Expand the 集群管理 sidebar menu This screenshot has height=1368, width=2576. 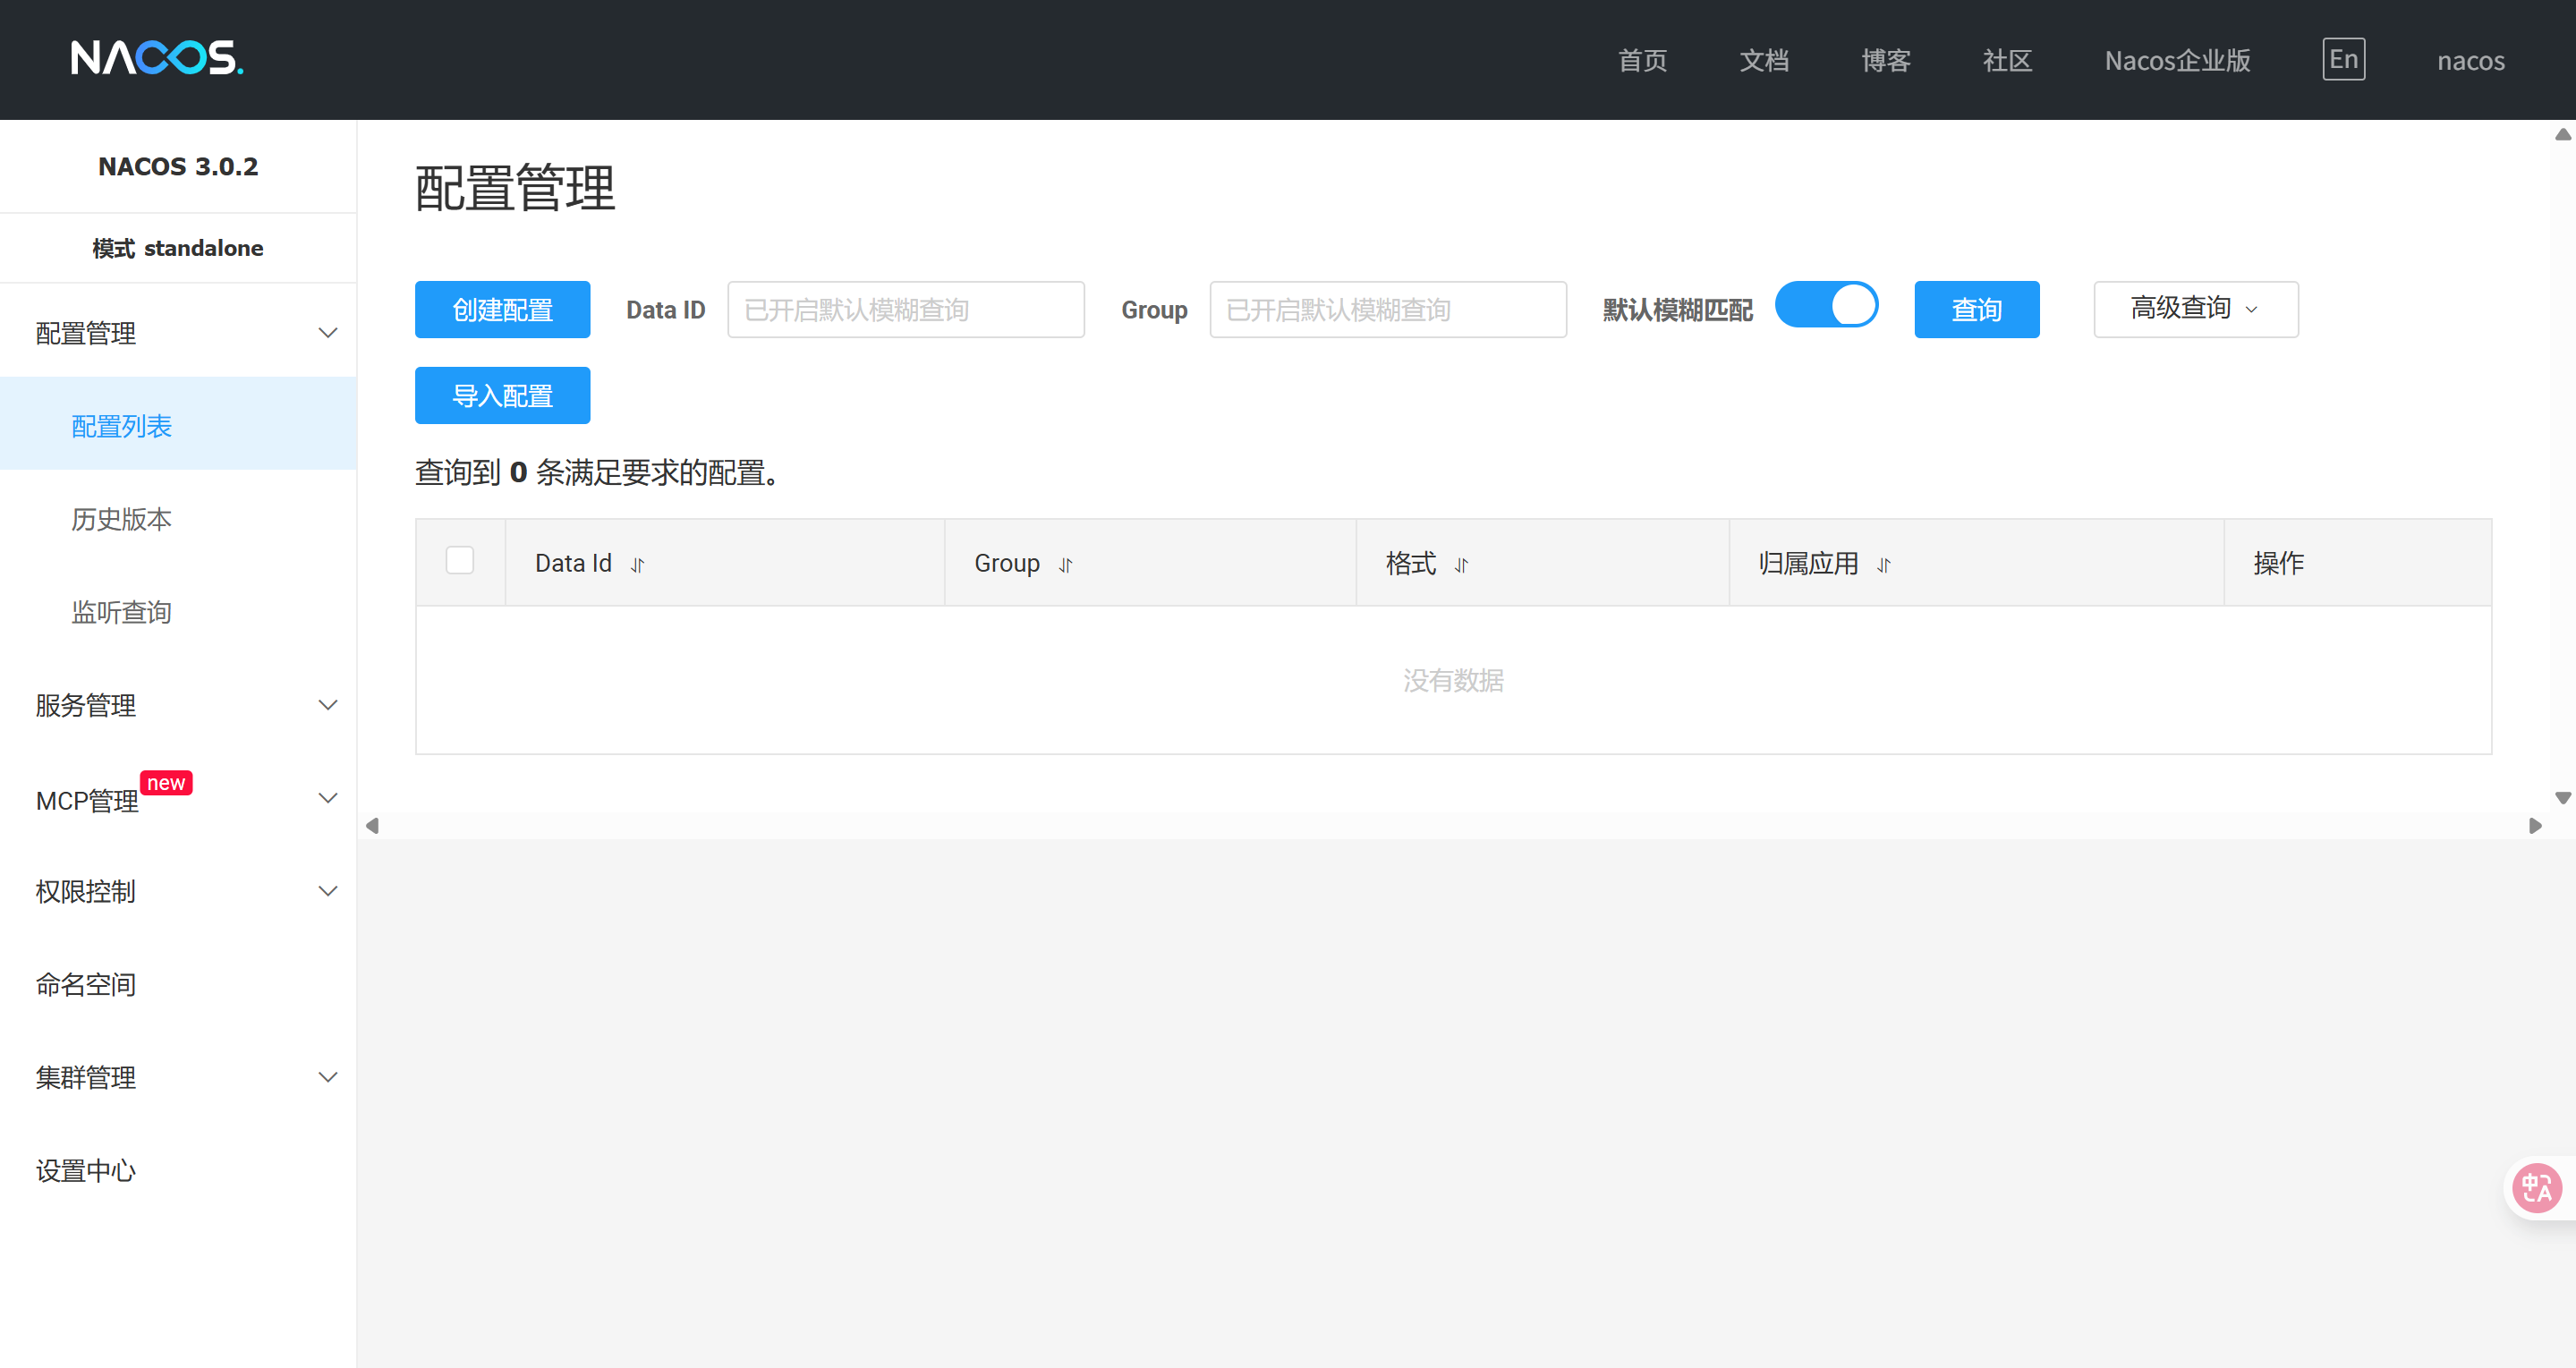tap(178, 1077)
